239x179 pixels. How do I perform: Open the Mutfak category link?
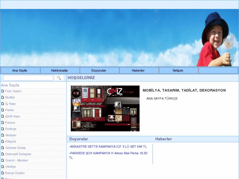pos(10,97)
